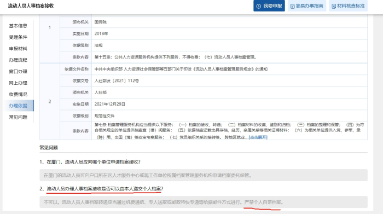Click the 人社部 issuing authority cell
The height and width of the screenshot is (214, 383).
pos(229,92)
